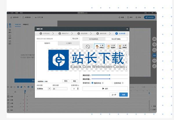This screenshot has height=120, width=174.
Task: Open info icon beside split-segment synthesis
Action: (x=123, y=83)
